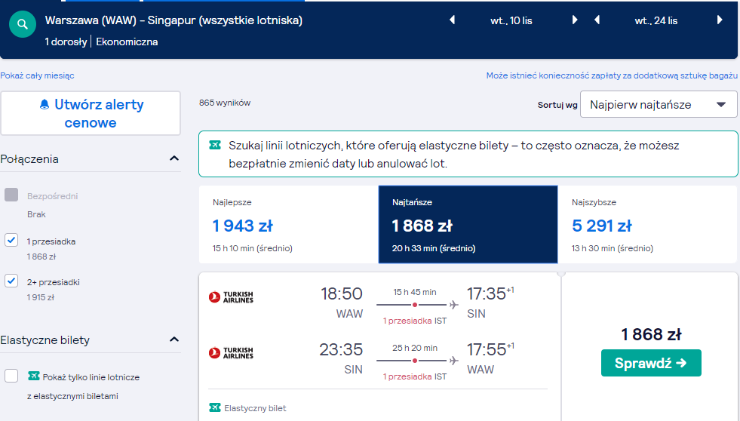Switch to the Najszybsze tab

point(647,225)
